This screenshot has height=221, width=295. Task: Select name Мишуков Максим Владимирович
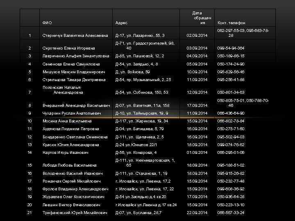[x=74, y=72]
